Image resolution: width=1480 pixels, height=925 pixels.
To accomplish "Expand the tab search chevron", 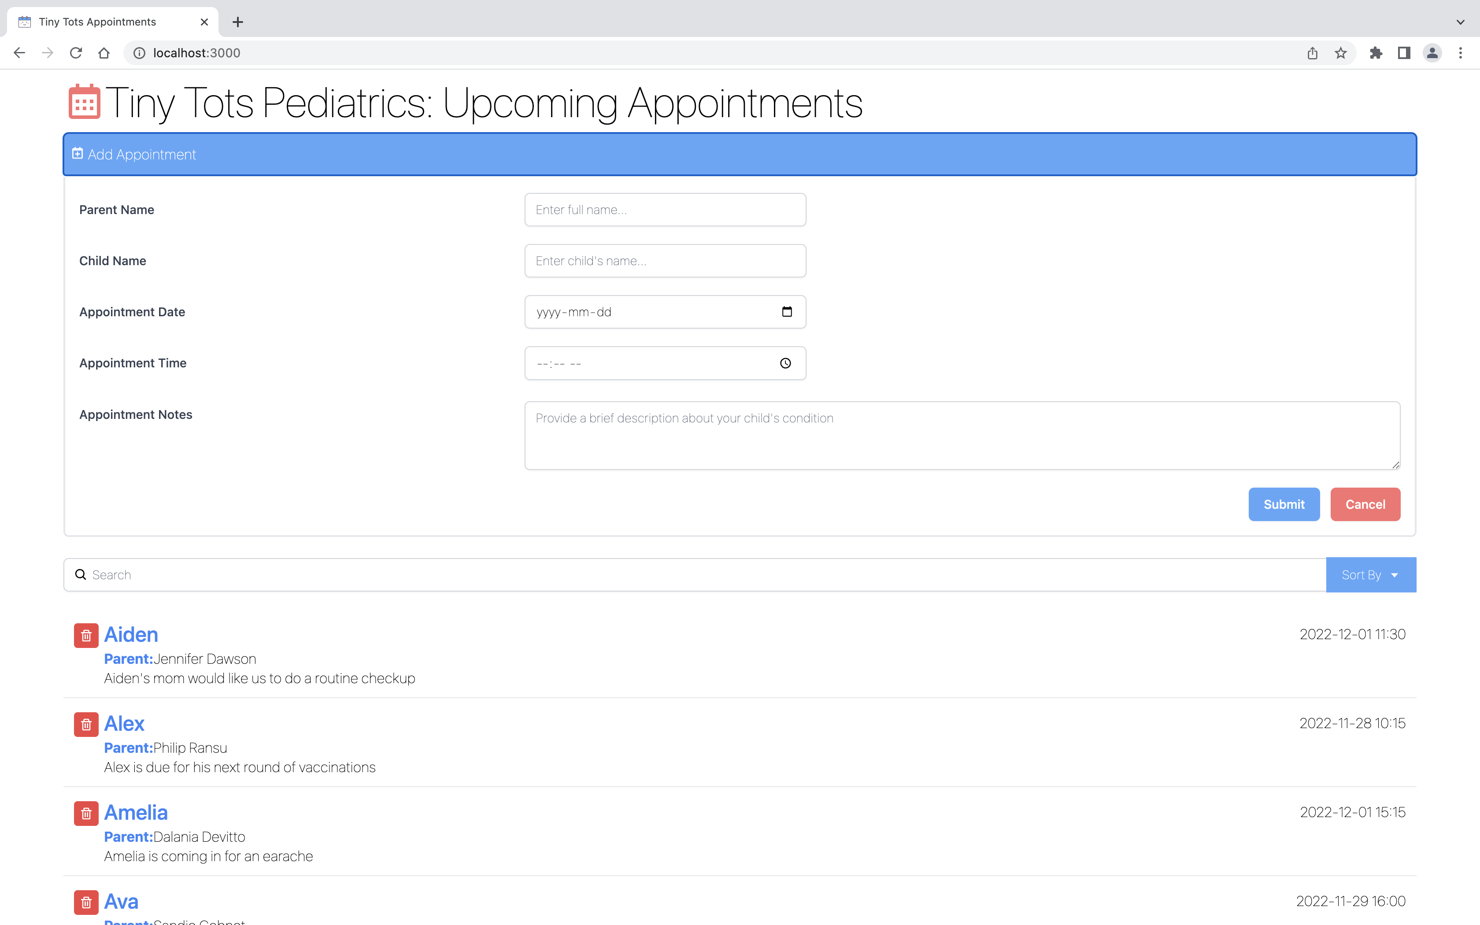I will tap(1461, 22).
